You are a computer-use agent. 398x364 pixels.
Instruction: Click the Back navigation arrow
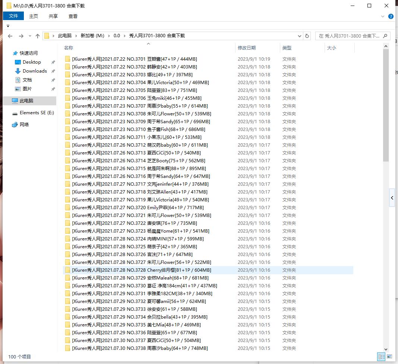click(x=10, y=36)
